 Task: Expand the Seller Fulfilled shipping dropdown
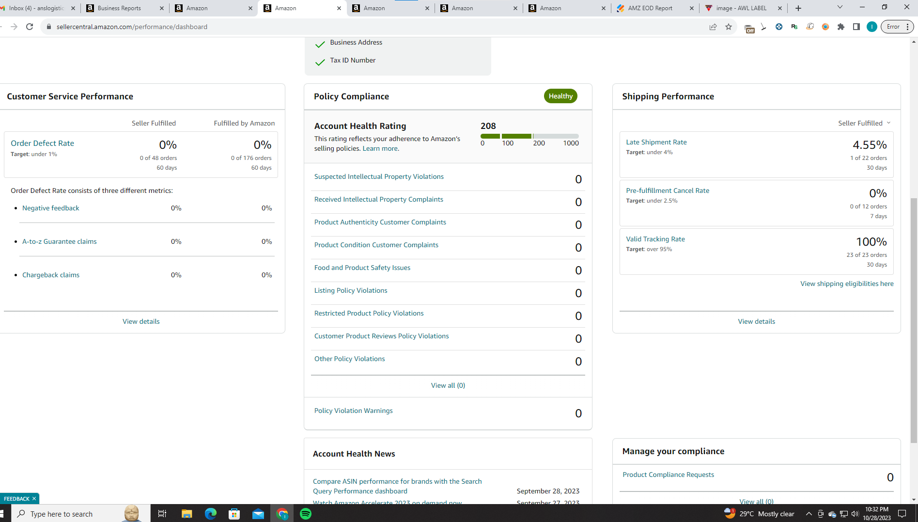pyautogui.click(x=864, y=123)
